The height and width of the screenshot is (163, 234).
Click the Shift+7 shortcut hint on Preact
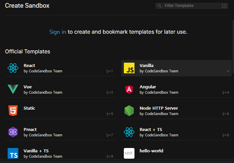(110, 135)
